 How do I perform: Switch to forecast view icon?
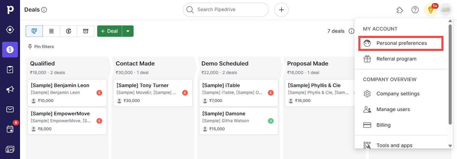(69, 31)
